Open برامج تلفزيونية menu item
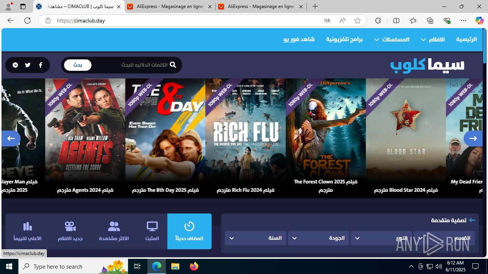 click(x=344, y=39)
